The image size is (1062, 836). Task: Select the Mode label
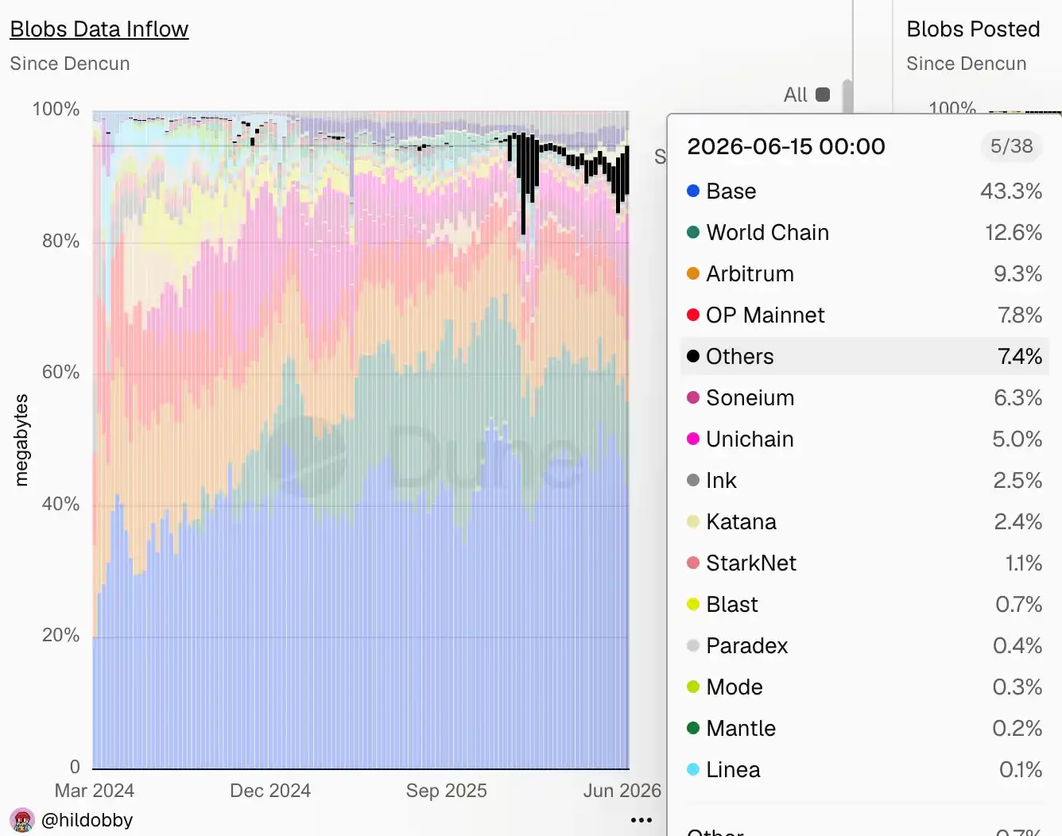click(x=734, y=687)
